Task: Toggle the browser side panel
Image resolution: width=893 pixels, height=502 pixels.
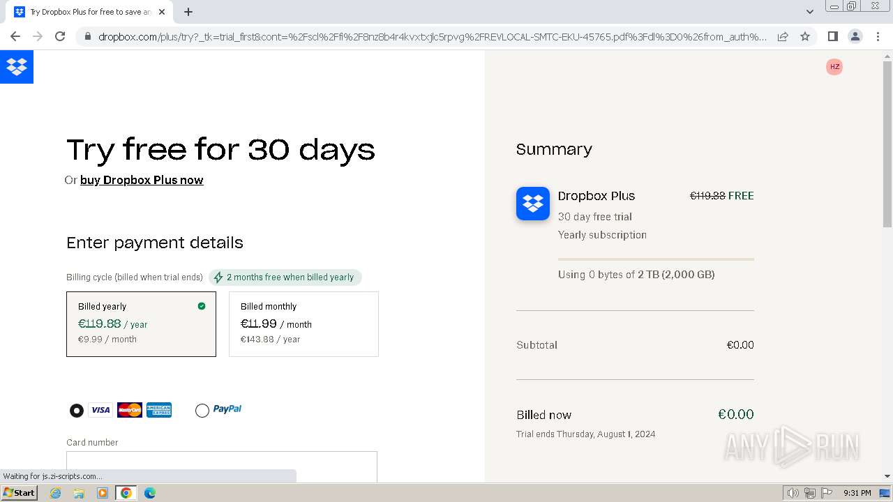Action: point(832,36)
